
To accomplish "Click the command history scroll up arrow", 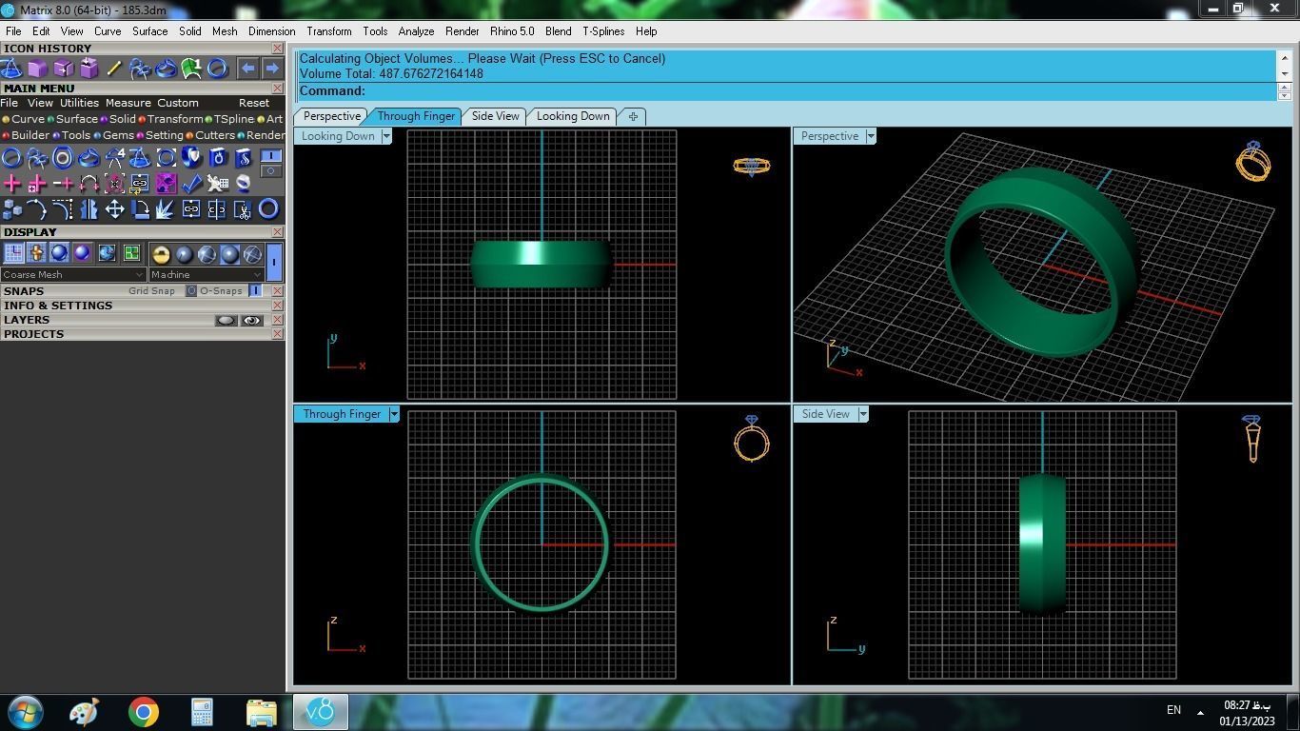I will 1284,57.
